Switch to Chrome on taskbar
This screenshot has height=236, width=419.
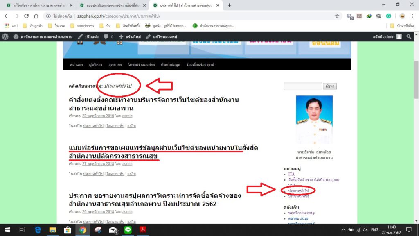pos(83,230)
